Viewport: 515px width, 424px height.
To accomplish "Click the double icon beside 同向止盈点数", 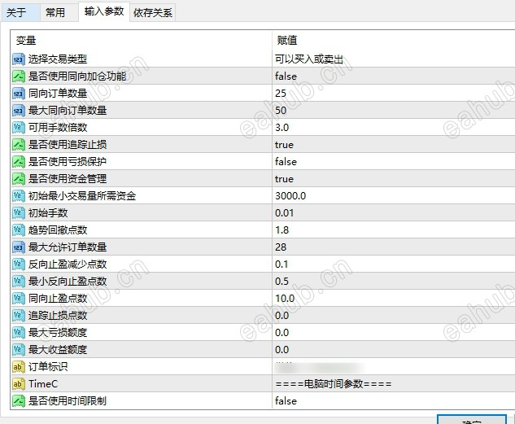I will (19, 298).
